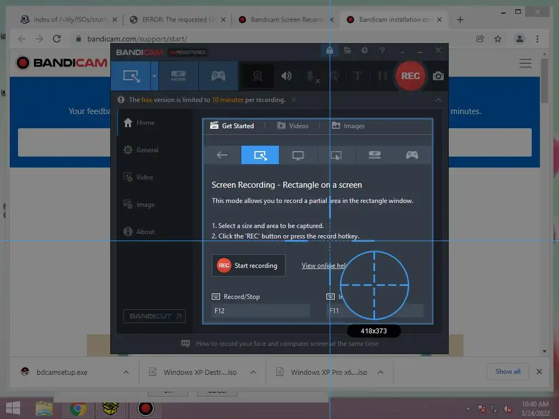
Task: Toggle the webcam overlay icon
Action: pos(258,76)
